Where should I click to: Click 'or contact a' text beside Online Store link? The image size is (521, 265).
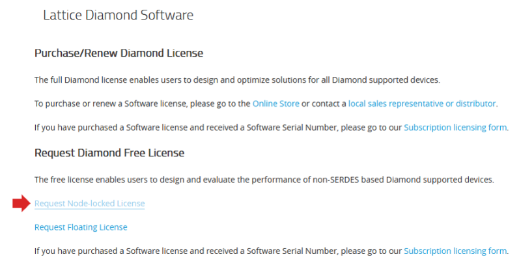324,104
